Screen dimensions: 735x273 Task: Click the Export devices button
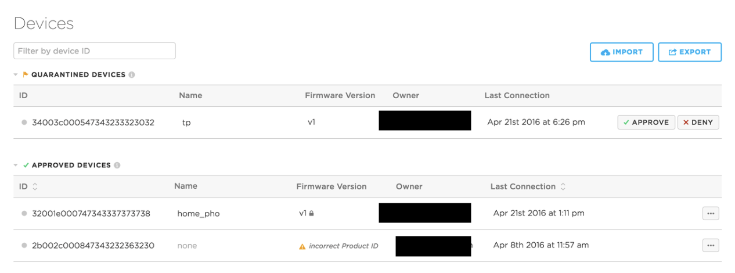coord(689,52)
